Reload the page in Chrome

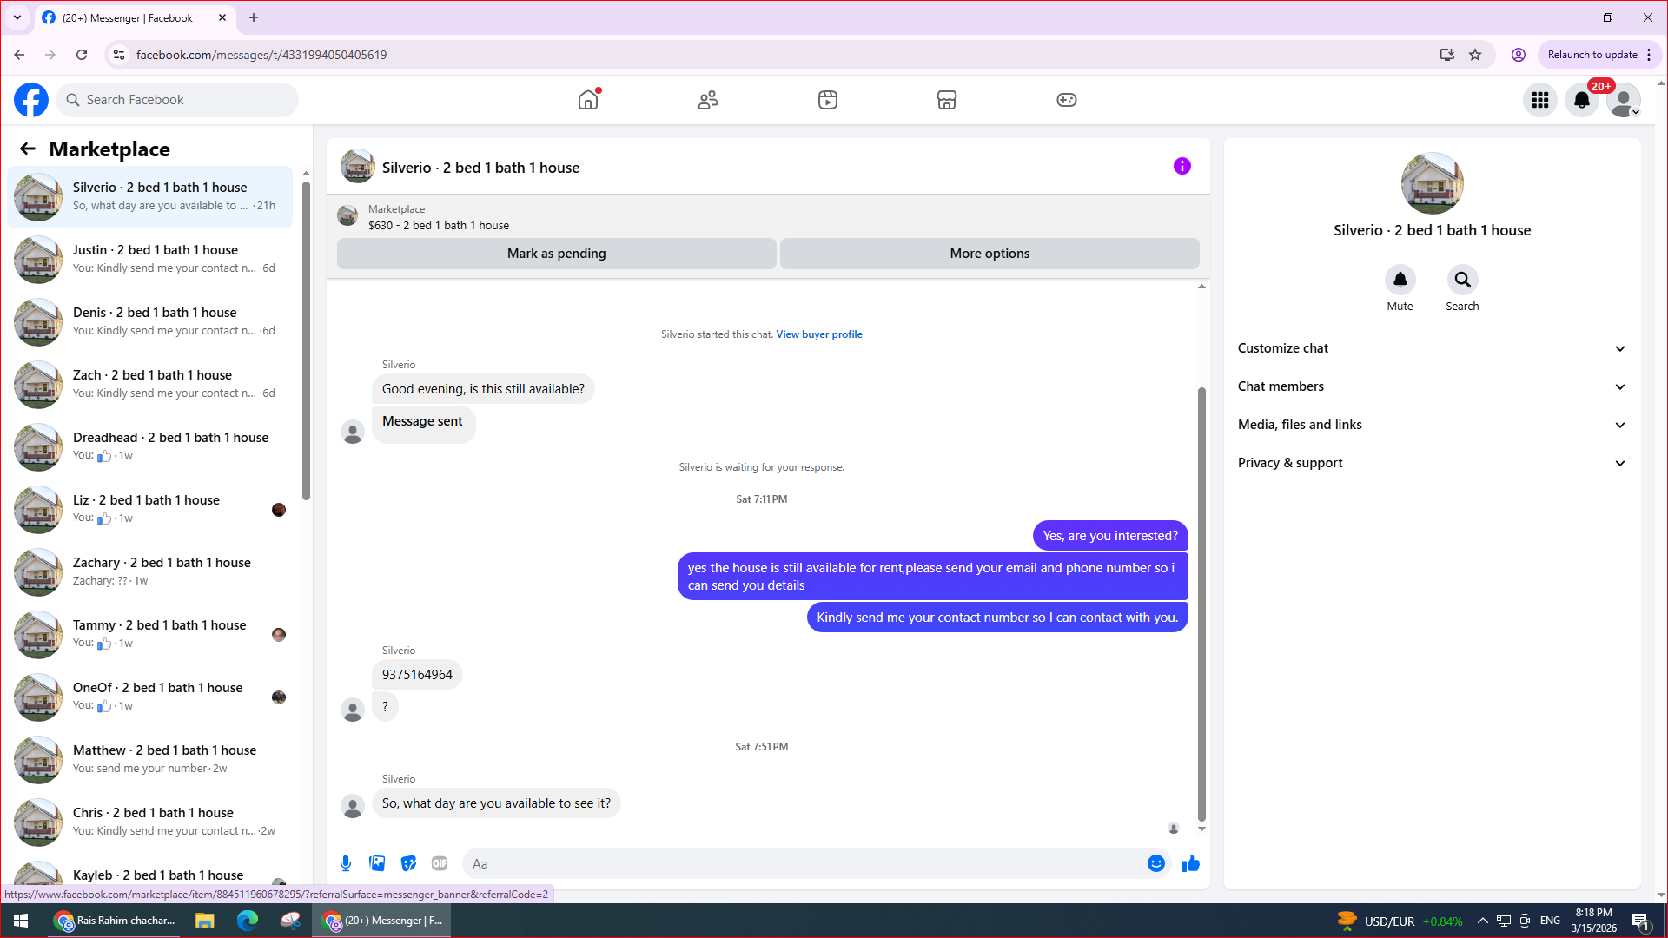[82, 55]
